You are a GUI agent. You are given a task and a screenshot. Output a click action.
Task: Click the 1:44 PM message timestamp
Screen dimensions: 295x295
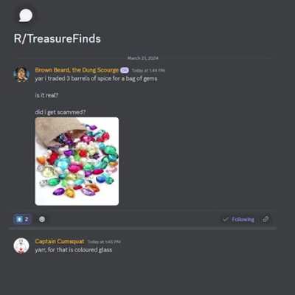point(148,70)
